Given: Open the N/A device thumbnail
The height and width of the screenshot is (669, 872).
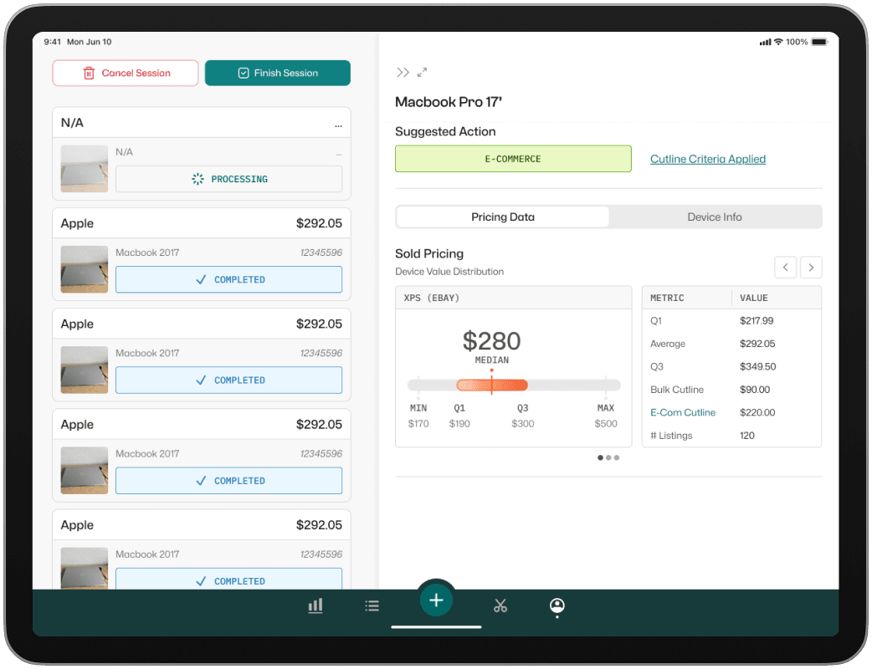Looking at the screenshot, I should 84,169.
